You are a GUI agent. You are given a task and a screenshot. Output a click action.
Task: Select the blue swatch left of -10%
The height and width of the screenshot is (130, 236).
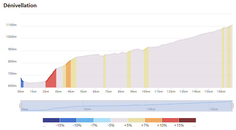68,120
